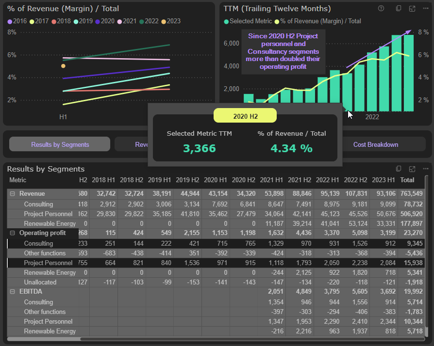This screenshot has height=346, width=434.
Task: Click the help icon on TTM chart
Action: point(381,9)
